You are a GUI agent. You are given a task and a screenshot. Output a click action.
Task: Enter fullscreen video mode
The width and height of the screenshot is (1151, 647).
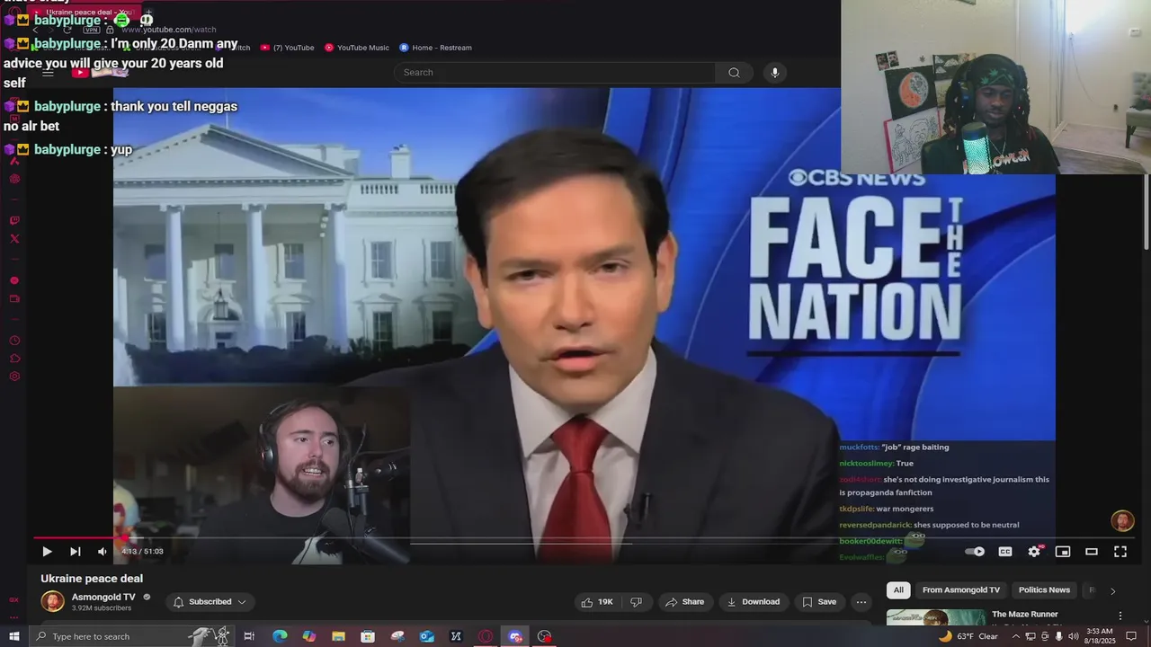click(1120, 552)
